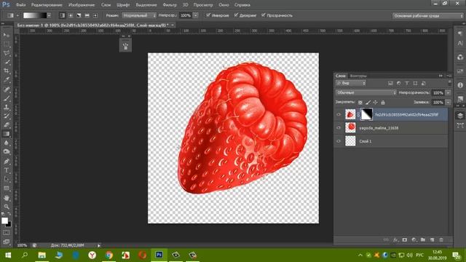This screenshot has height=262, width=466.
Task: Select the Horizontal Type tool
Action: point(7,170)
